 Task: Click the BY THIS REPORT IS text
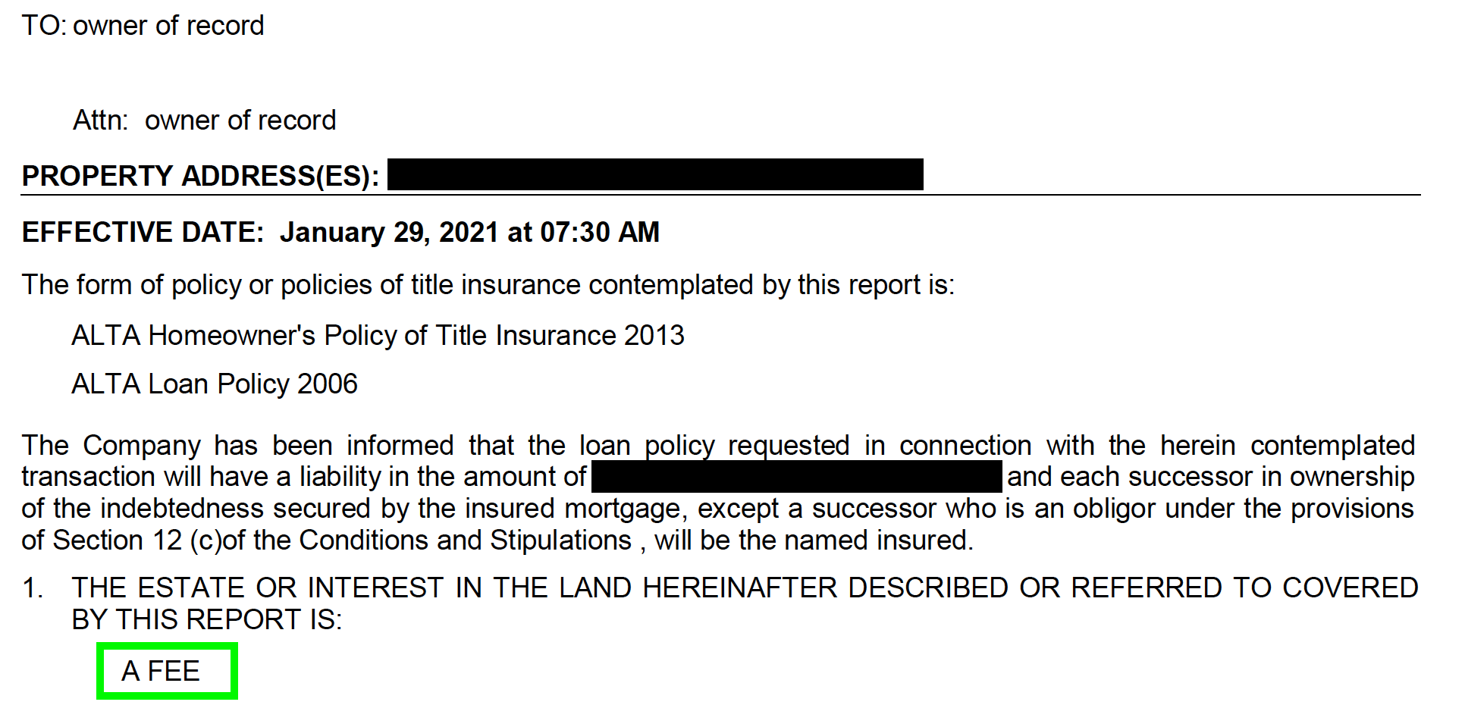(x=207, y=620)
